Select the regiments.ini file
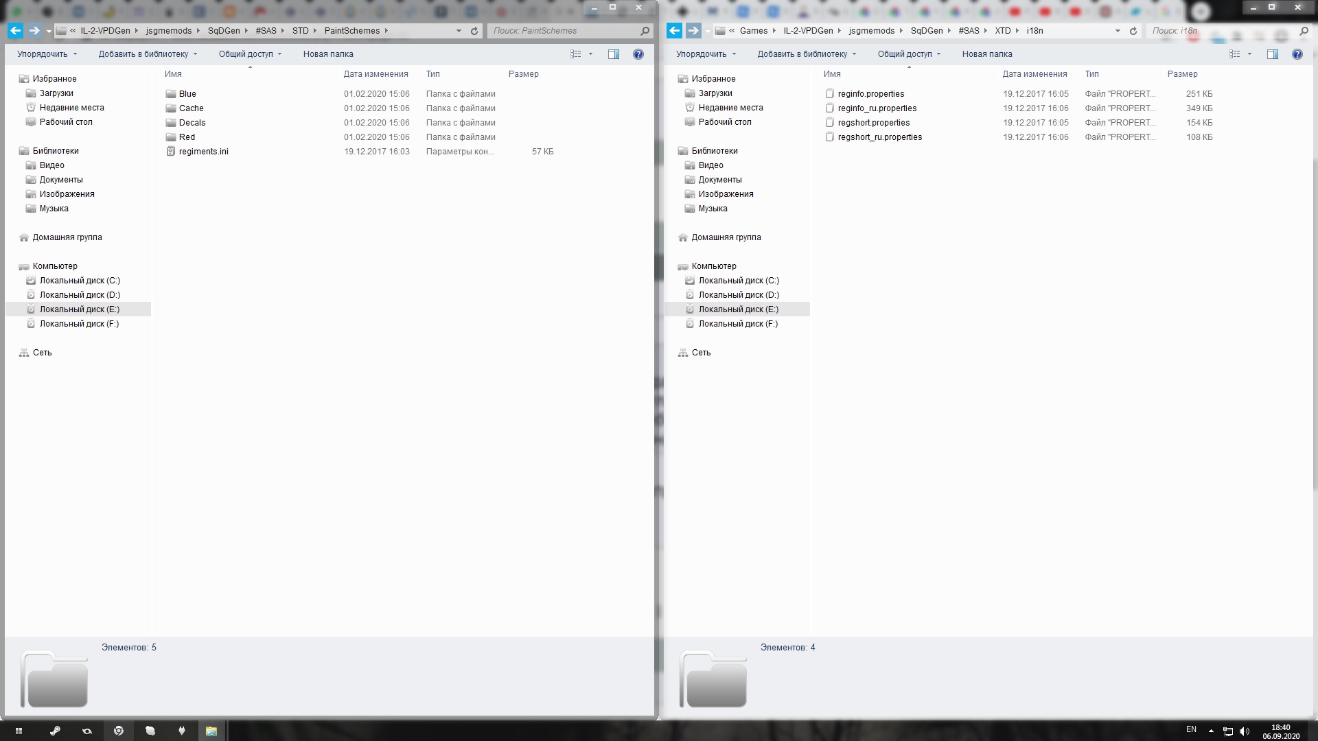1318x741 pixels. coord(203,152)
